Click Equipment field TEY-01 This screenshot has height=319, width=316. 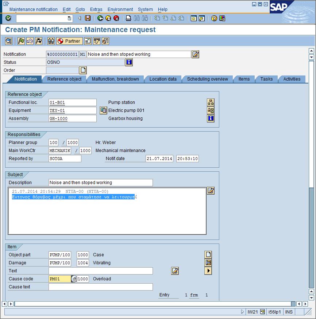pyautogui.click(x=73, y=110)
